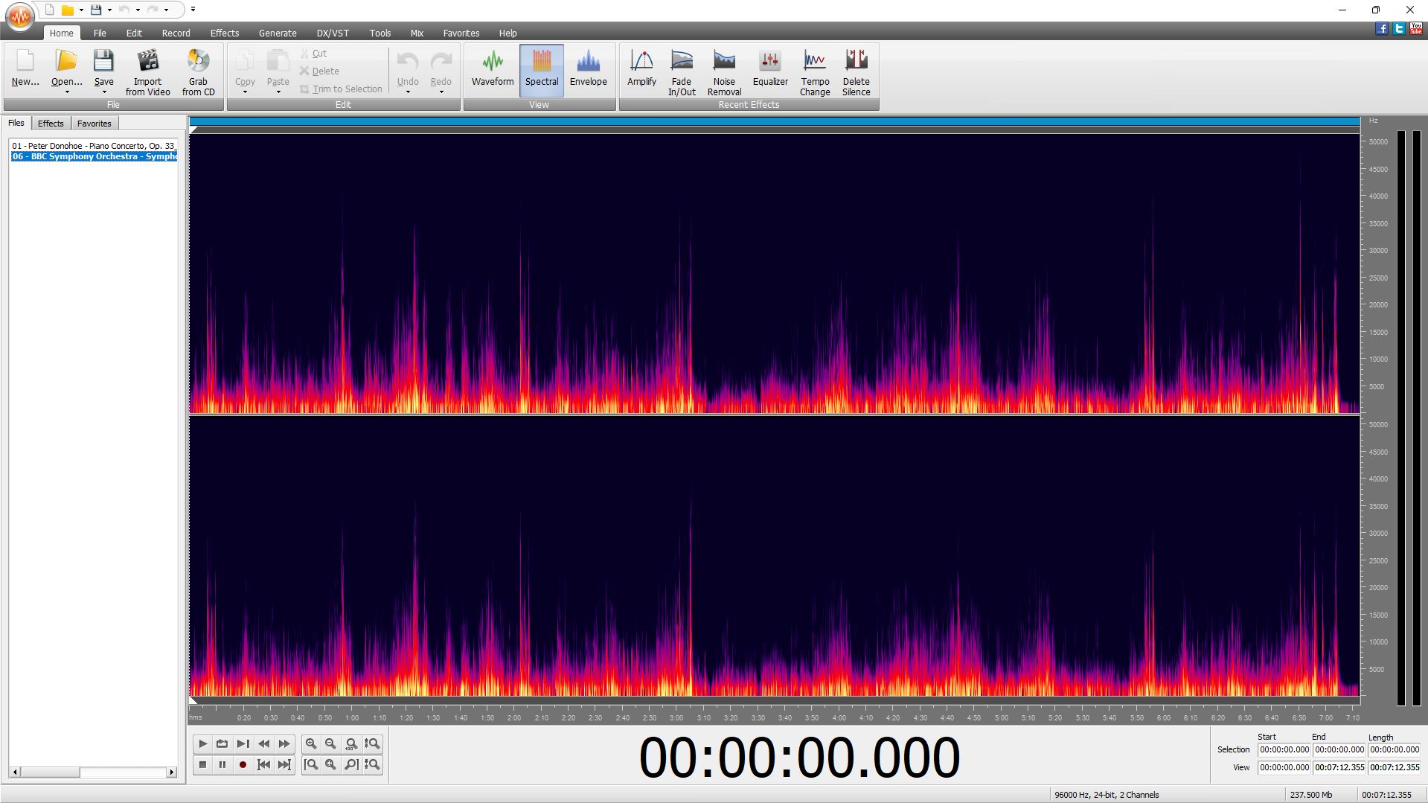Select the 01 - Peter Donohoe file
Viewport: 1428px width, 803px height.
pyautogui.click(x=93, y=146)
